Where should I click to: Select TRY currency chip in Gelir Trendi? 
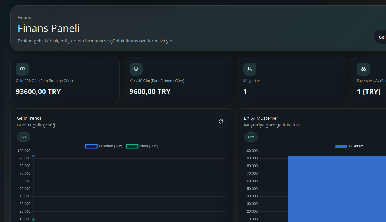[x=23, y=137]
